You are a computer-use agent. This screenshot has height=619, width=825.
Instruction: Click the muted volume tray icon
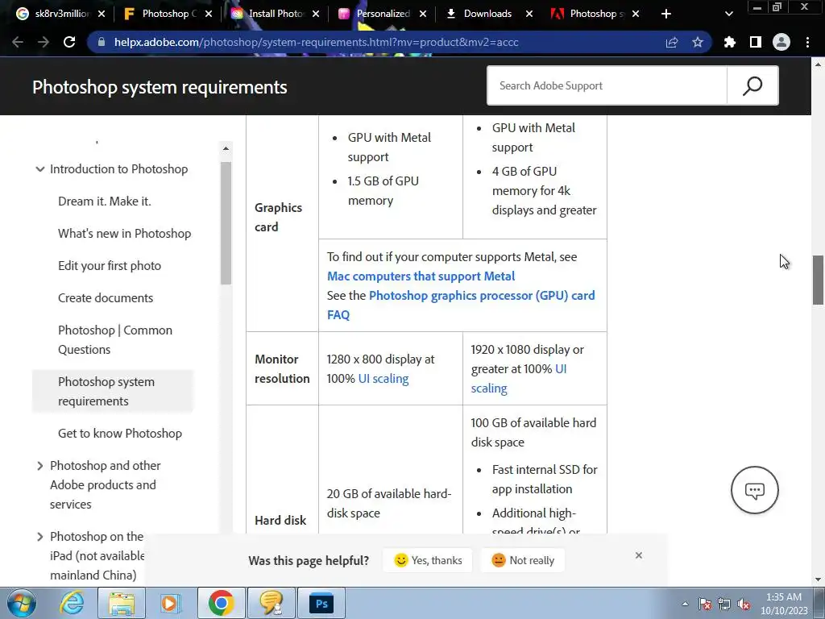744,604
